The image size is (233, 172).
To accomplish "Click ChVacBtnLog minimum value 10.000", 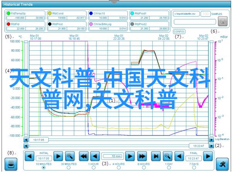I will click(99, 28).
